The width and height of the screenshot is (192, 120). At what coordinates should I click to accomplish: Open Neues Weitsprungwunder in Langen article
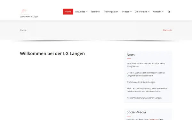144,98
